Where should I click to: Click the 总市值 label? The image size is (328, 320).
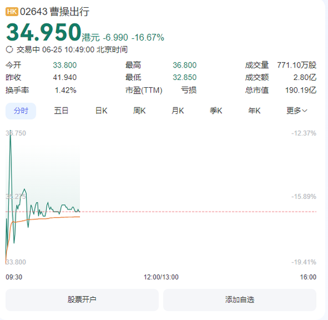point(257,90)
